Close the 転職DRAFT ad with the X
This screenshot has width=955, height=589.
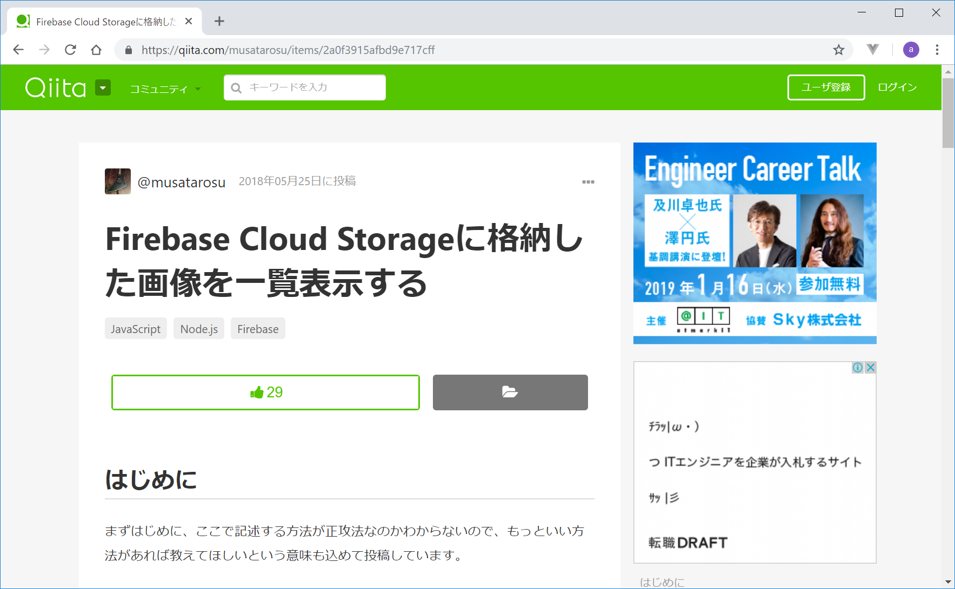click(x=870, y=368)
